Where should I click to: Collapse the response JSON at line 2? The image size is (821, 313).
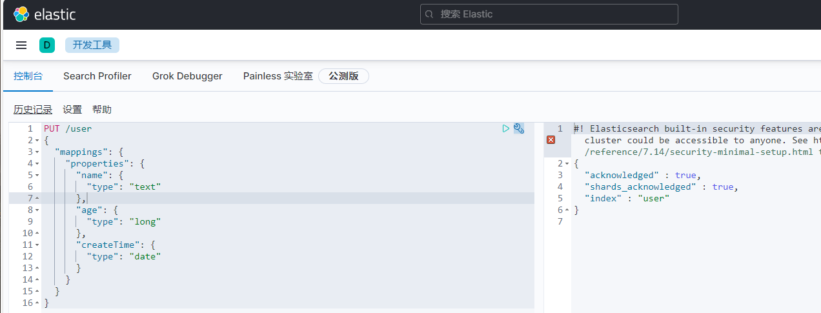click(x=567, y=164)
